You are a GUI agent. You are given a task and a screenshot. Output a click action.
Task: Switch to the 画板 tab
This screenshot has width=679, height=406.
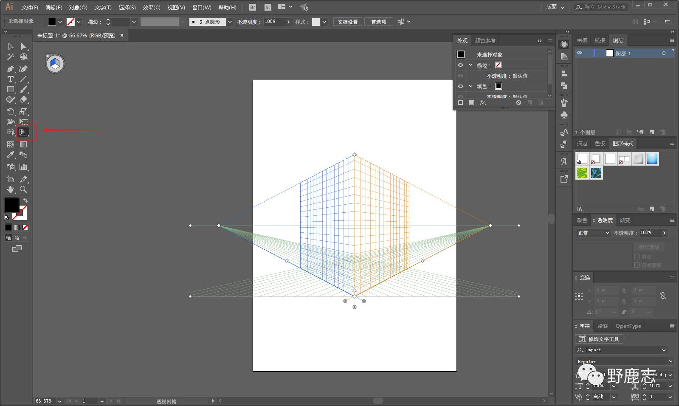coord(582,40)
